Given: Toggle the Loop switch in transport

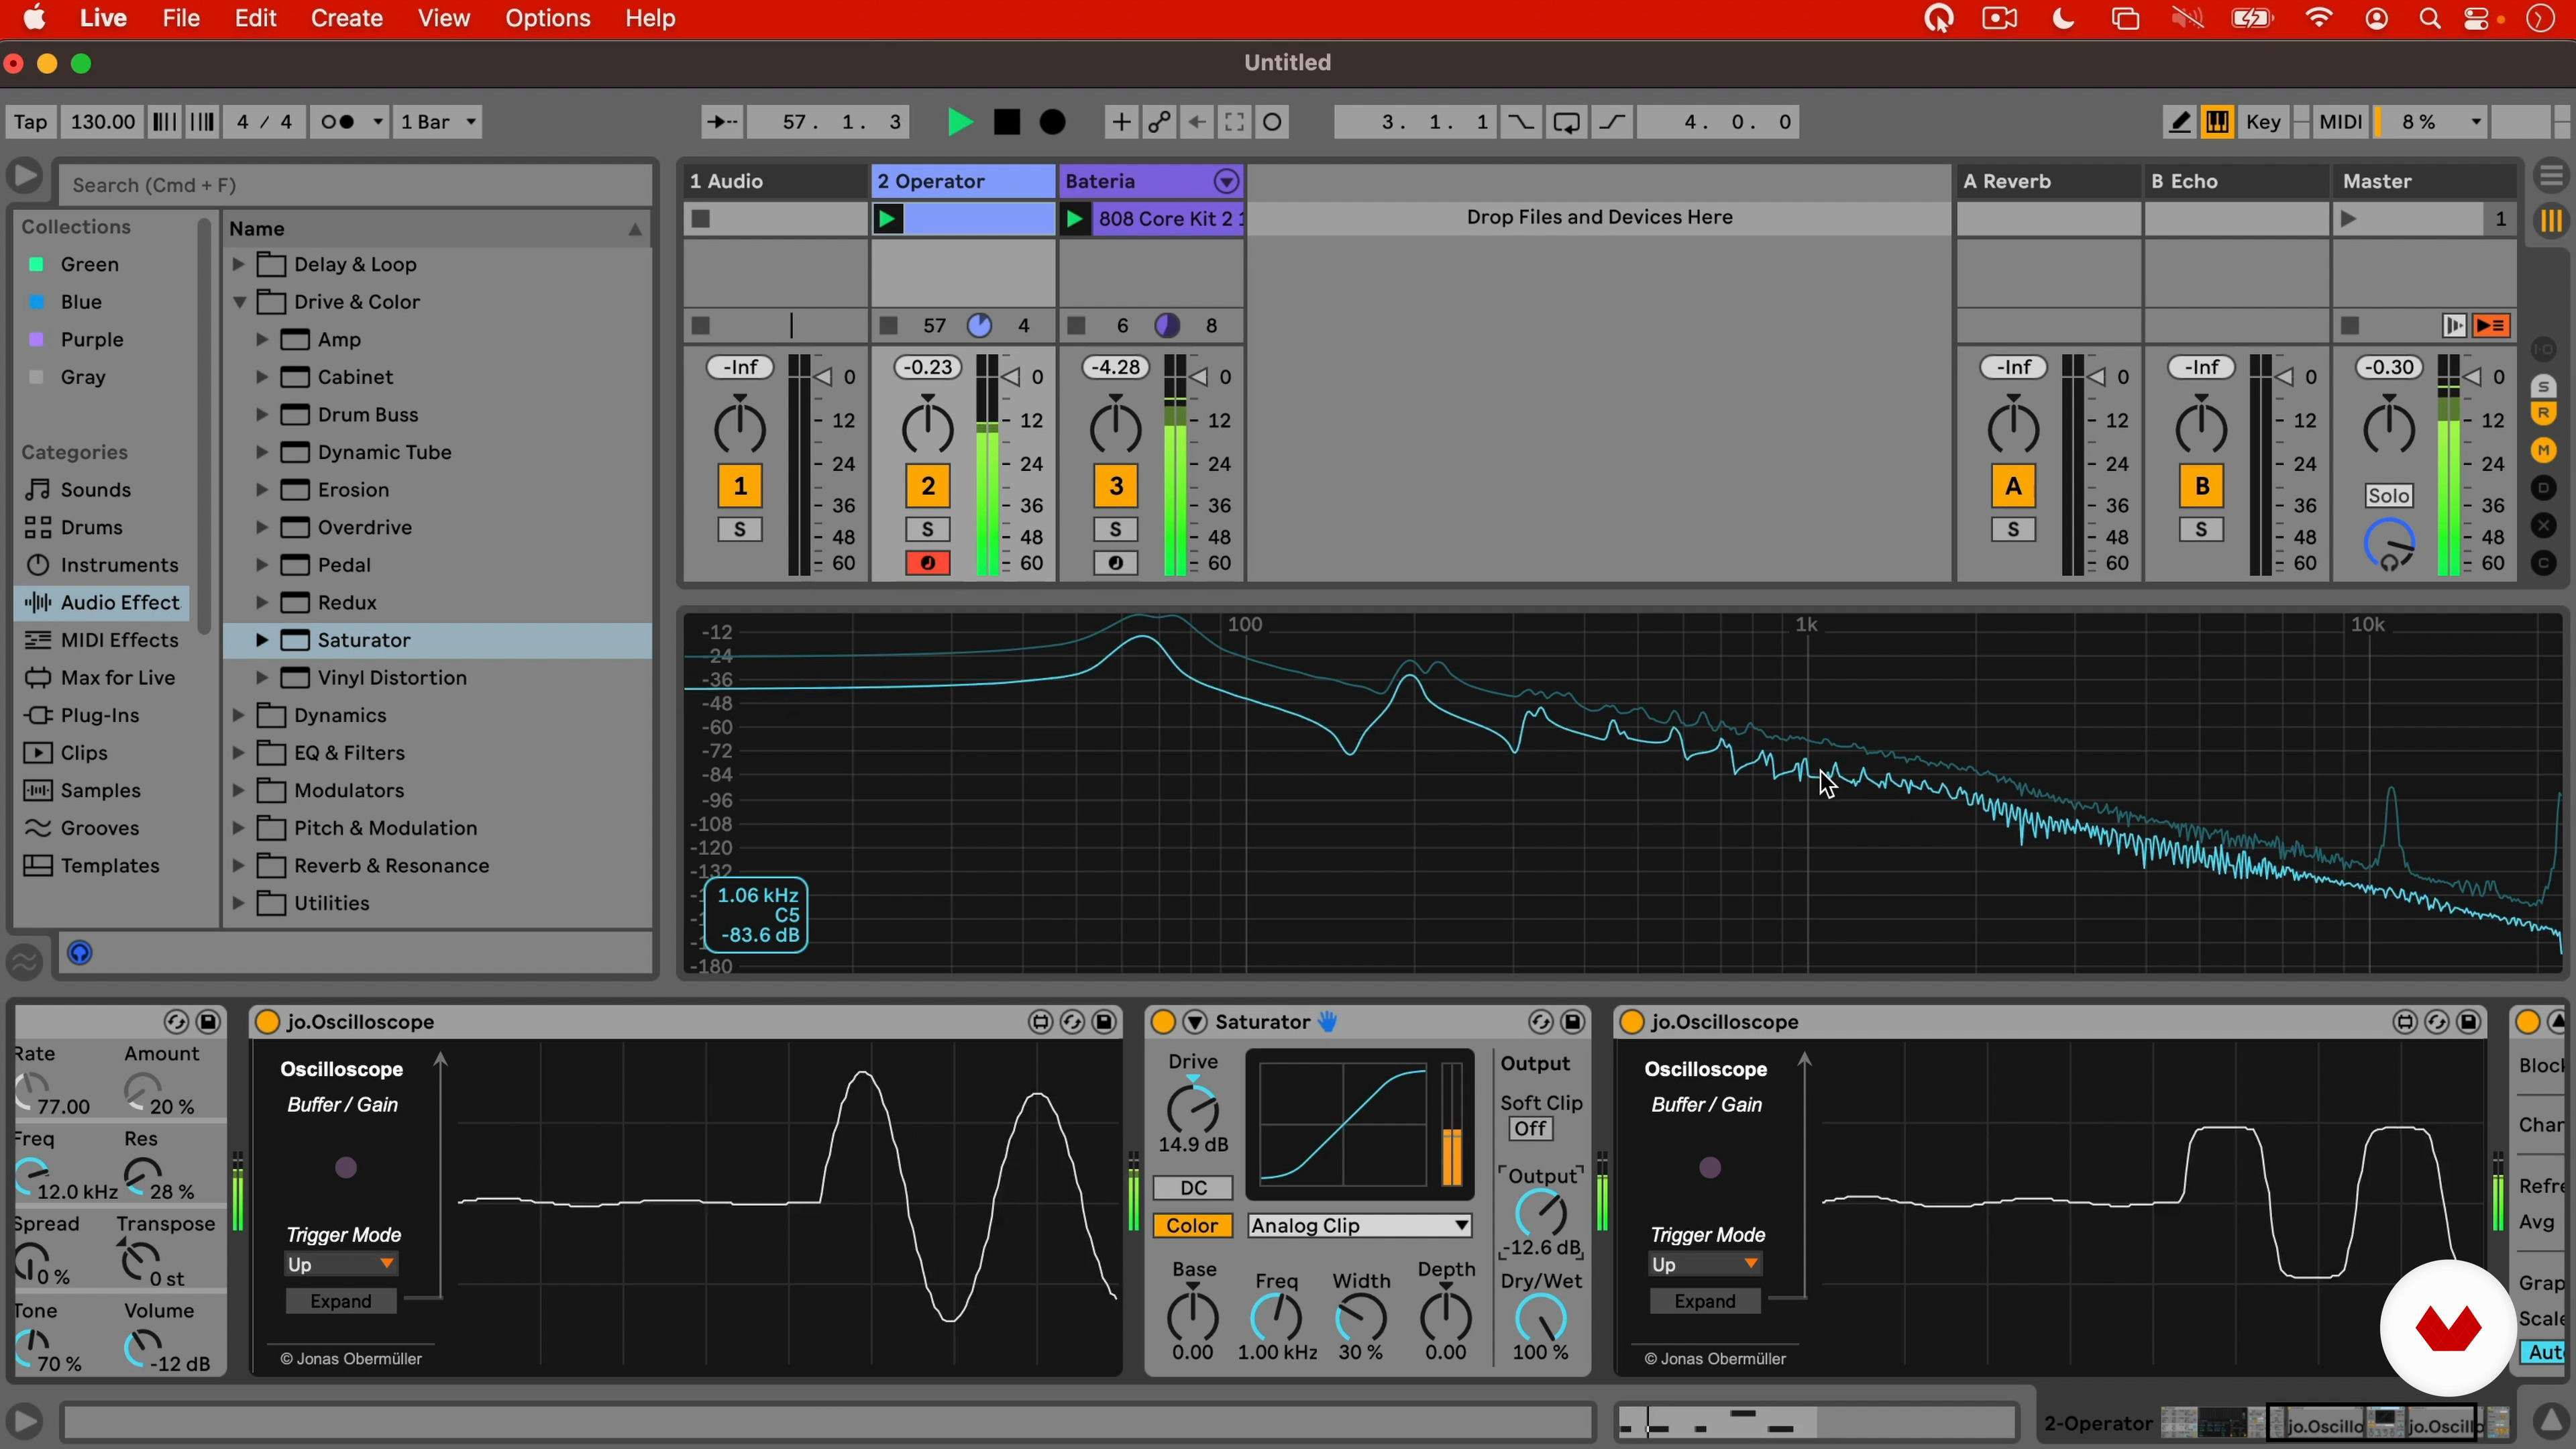Looking at the screenshot, I should pos(1567,122).
